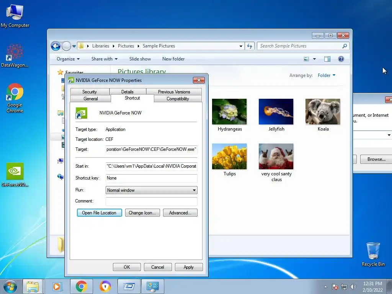Click the Comment field
This screenshot has width=392, height=294.
click(151, 201)
